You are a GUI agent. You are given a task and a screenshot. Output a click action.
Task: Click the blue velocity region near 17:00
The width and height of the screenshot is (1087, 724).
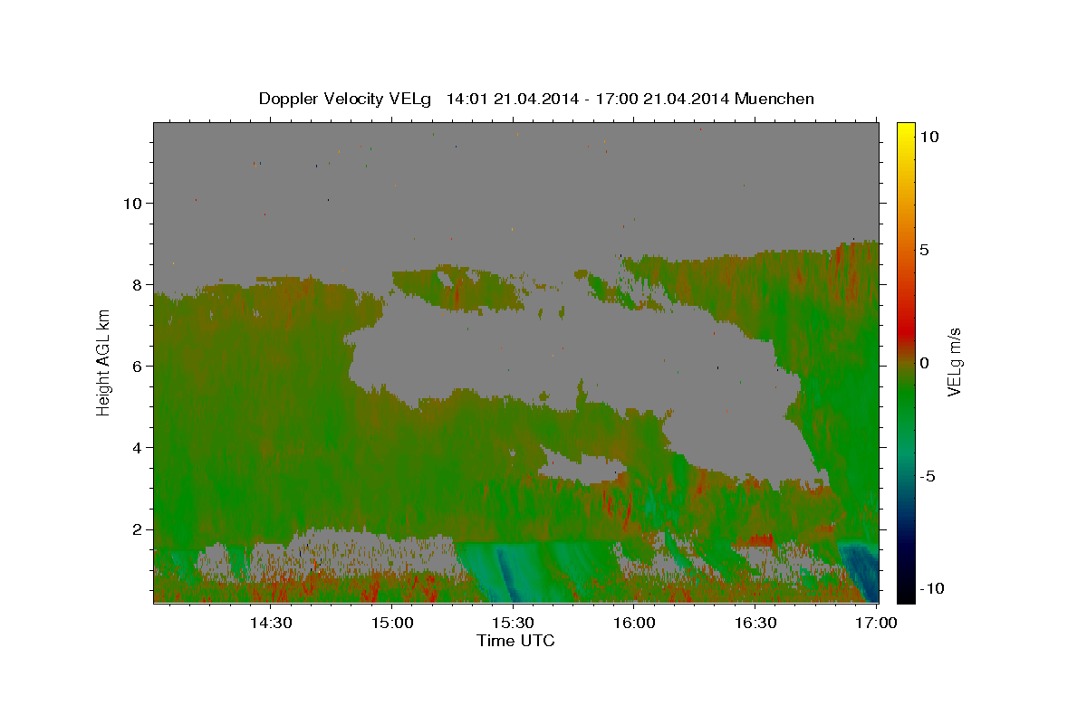[x=861, y=568]
